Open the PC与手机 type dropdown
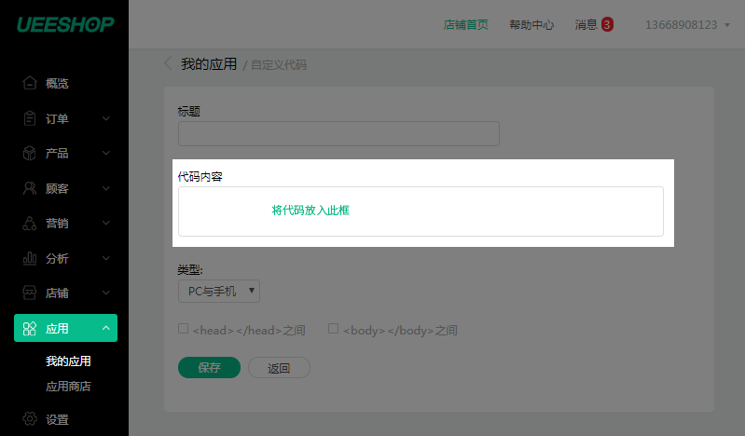 (219, 292)
